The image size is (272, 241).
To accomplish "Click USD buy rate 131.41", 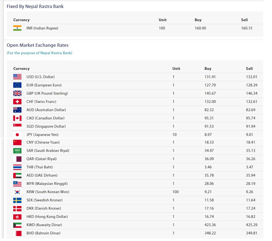I will point(210,77).
